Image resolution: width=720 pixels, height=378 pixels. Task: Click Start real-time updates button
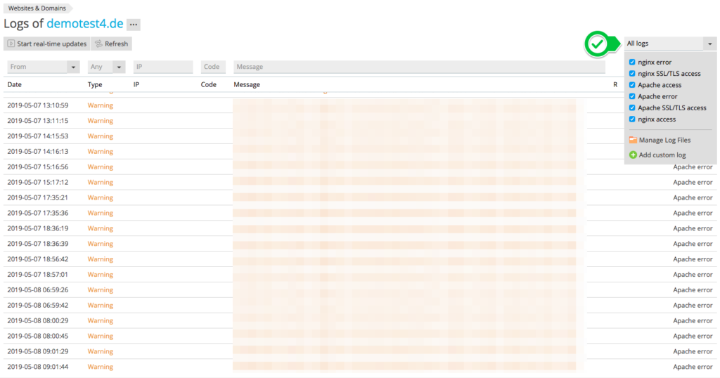[47, 44]
